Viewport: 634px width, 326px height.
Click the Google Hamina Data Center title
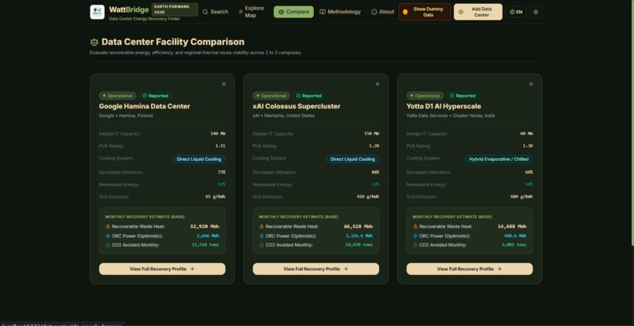coord(145,106)
